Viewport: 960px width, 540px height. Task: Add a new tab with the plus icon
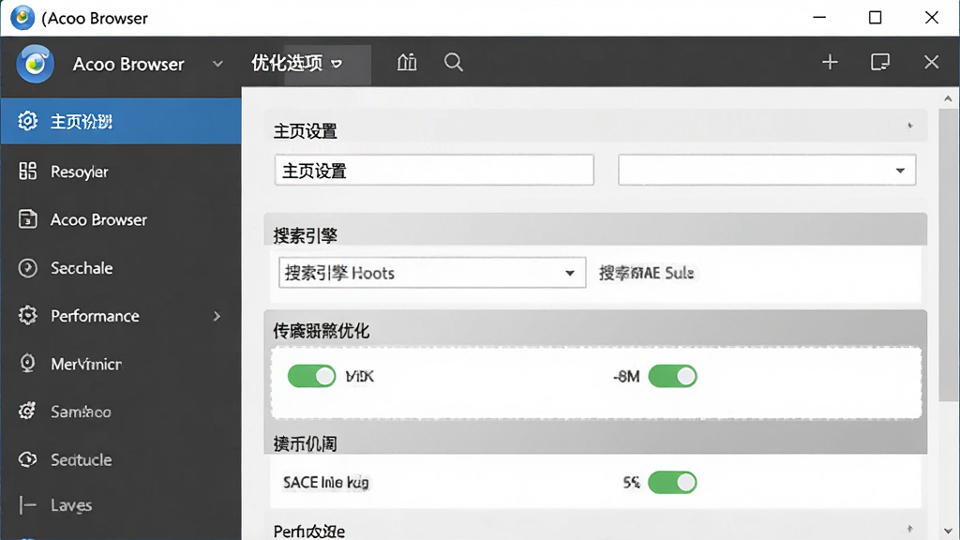pyautogui.click(x=830, y=62)
